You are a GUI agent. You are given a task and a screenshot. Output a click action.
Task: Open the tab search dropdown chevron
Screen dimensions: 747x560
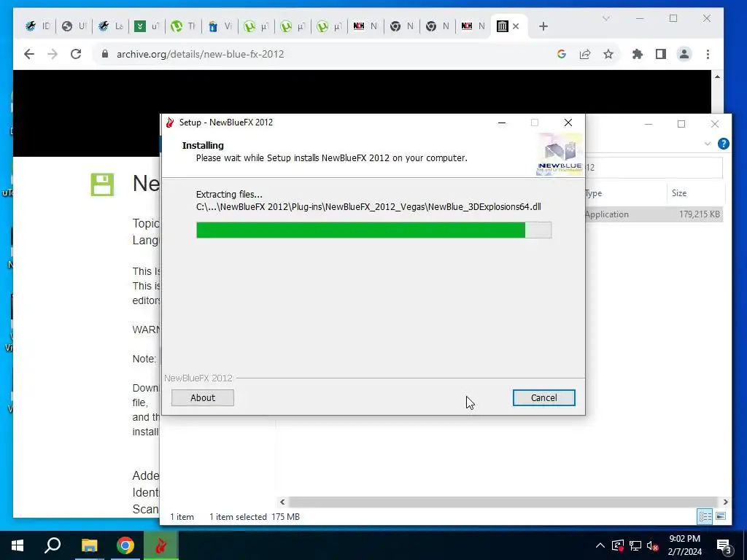pos(606,18)
